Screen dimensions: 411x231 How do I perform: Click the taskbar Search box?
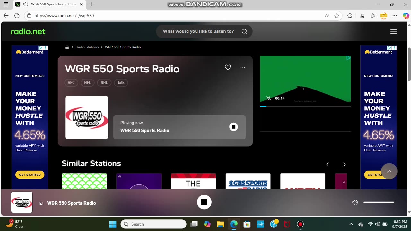153,224
